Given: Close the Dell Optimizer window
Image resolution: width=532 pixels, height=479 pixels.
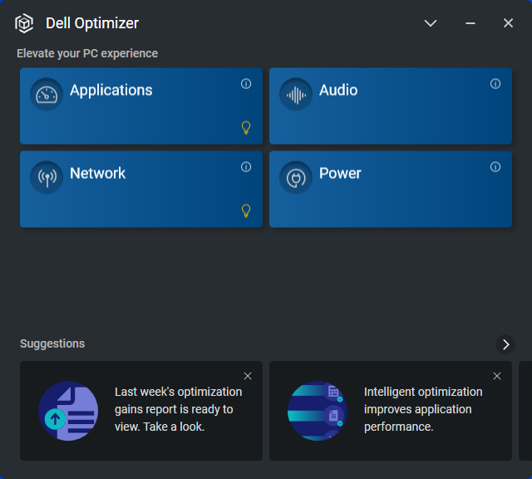Looking at the screenshot, I should 508,23.
